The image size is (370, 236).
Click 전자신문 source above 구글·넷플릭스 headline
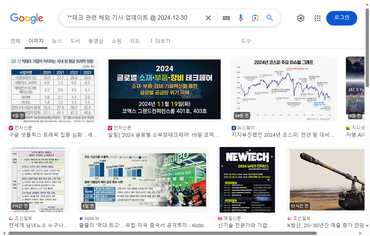(20, 128)
